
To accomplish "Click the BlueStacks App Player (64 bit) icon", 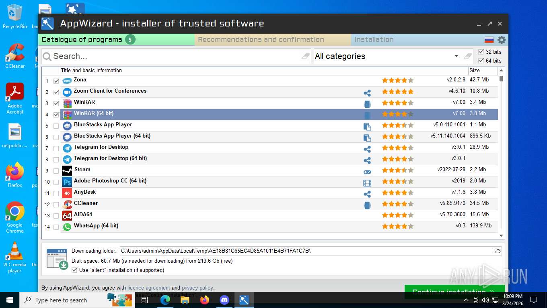I will (x=67, y=137).
